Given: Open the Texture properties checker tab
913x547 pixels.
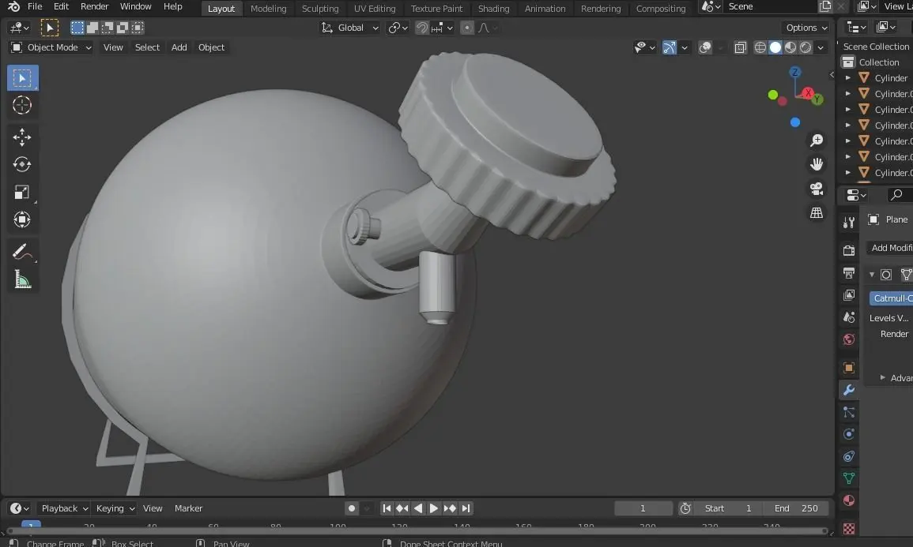Looking at the screenshot, I should pyautogui.click(x=849, y=528).
